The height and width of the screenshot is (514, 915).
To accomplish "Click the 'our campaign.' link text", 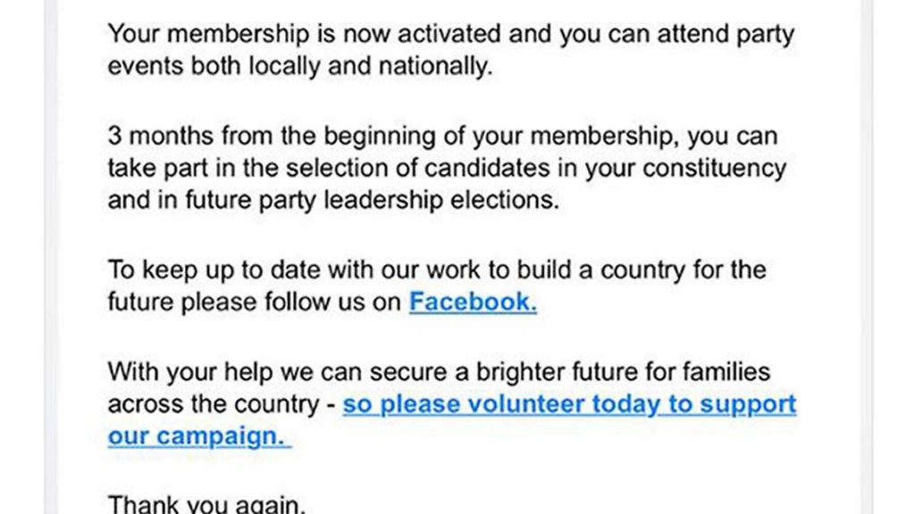I will coord(199,435).
